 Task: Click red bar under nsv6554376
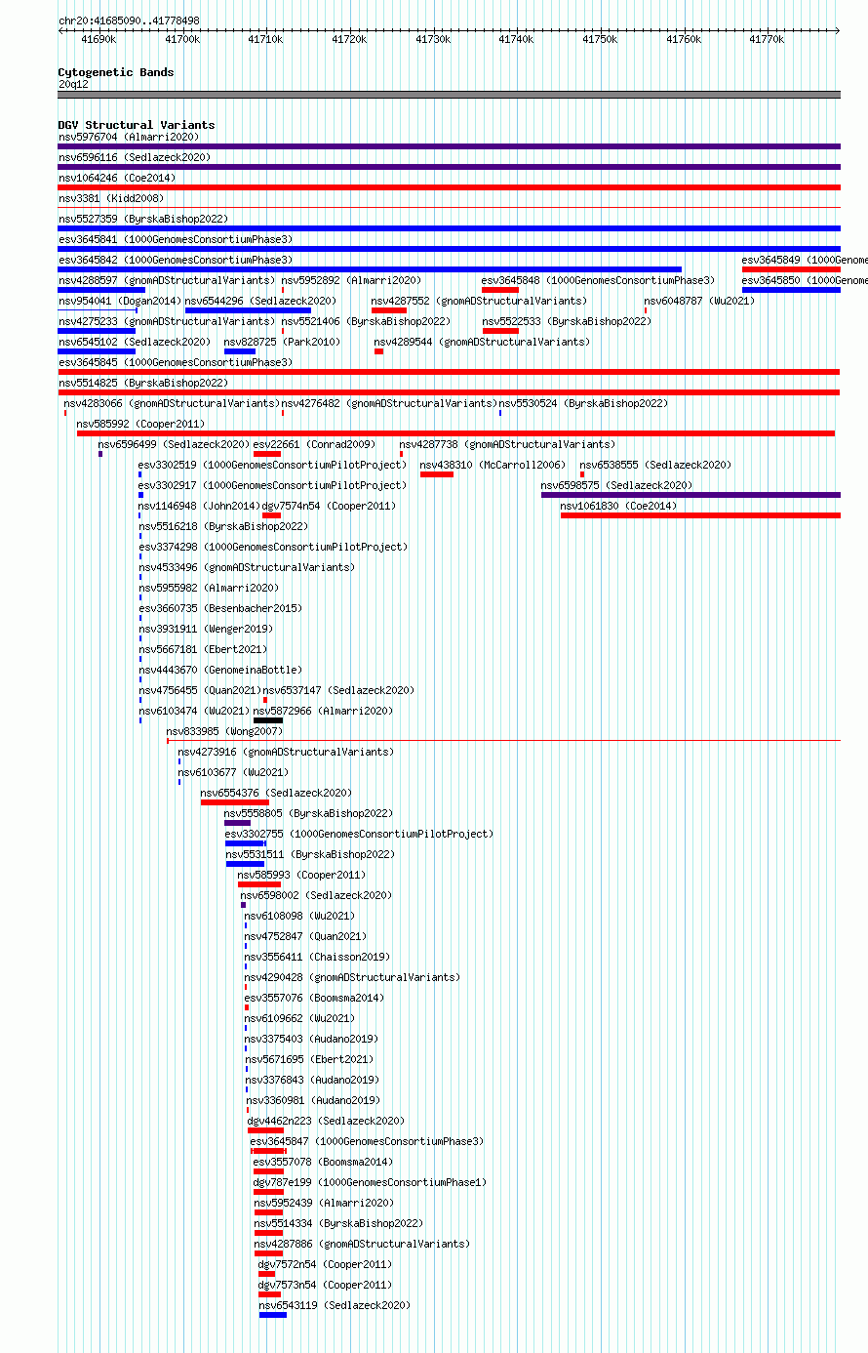(235, 802)
